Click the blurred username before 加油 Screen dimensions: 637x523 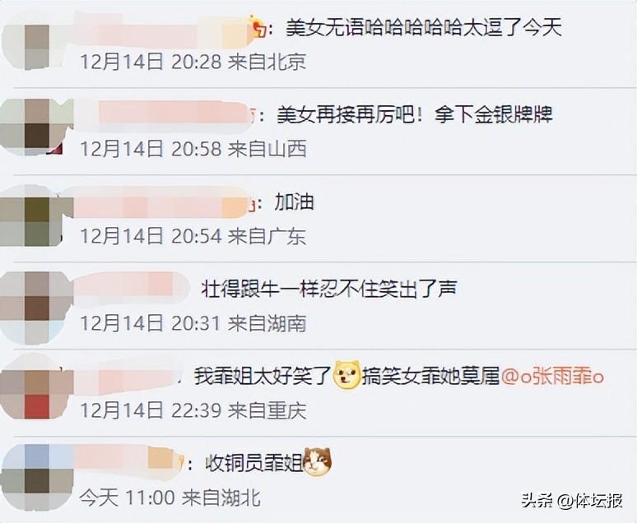coord(160,202)
